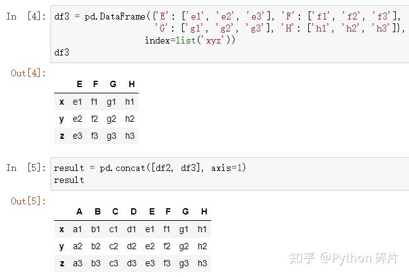Select the In [5] cell prompt
Viewport: 409px width, 277px height.
25,168
